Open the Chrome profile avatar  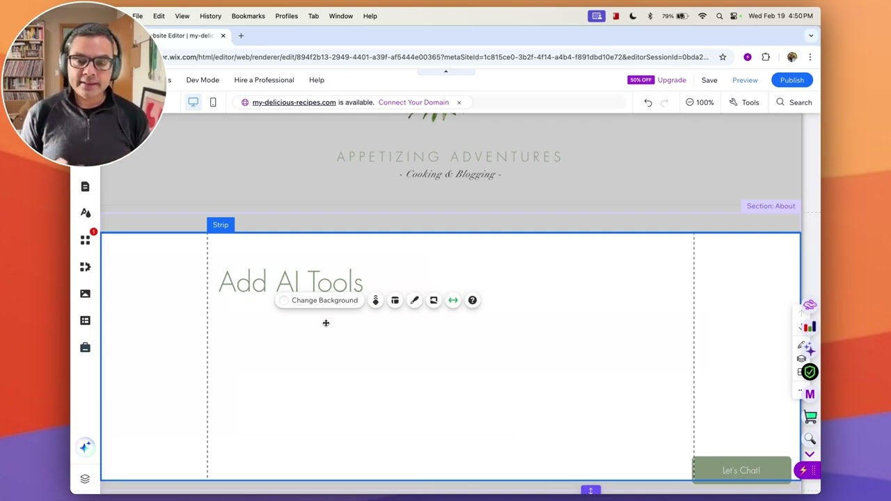point(792,57)
